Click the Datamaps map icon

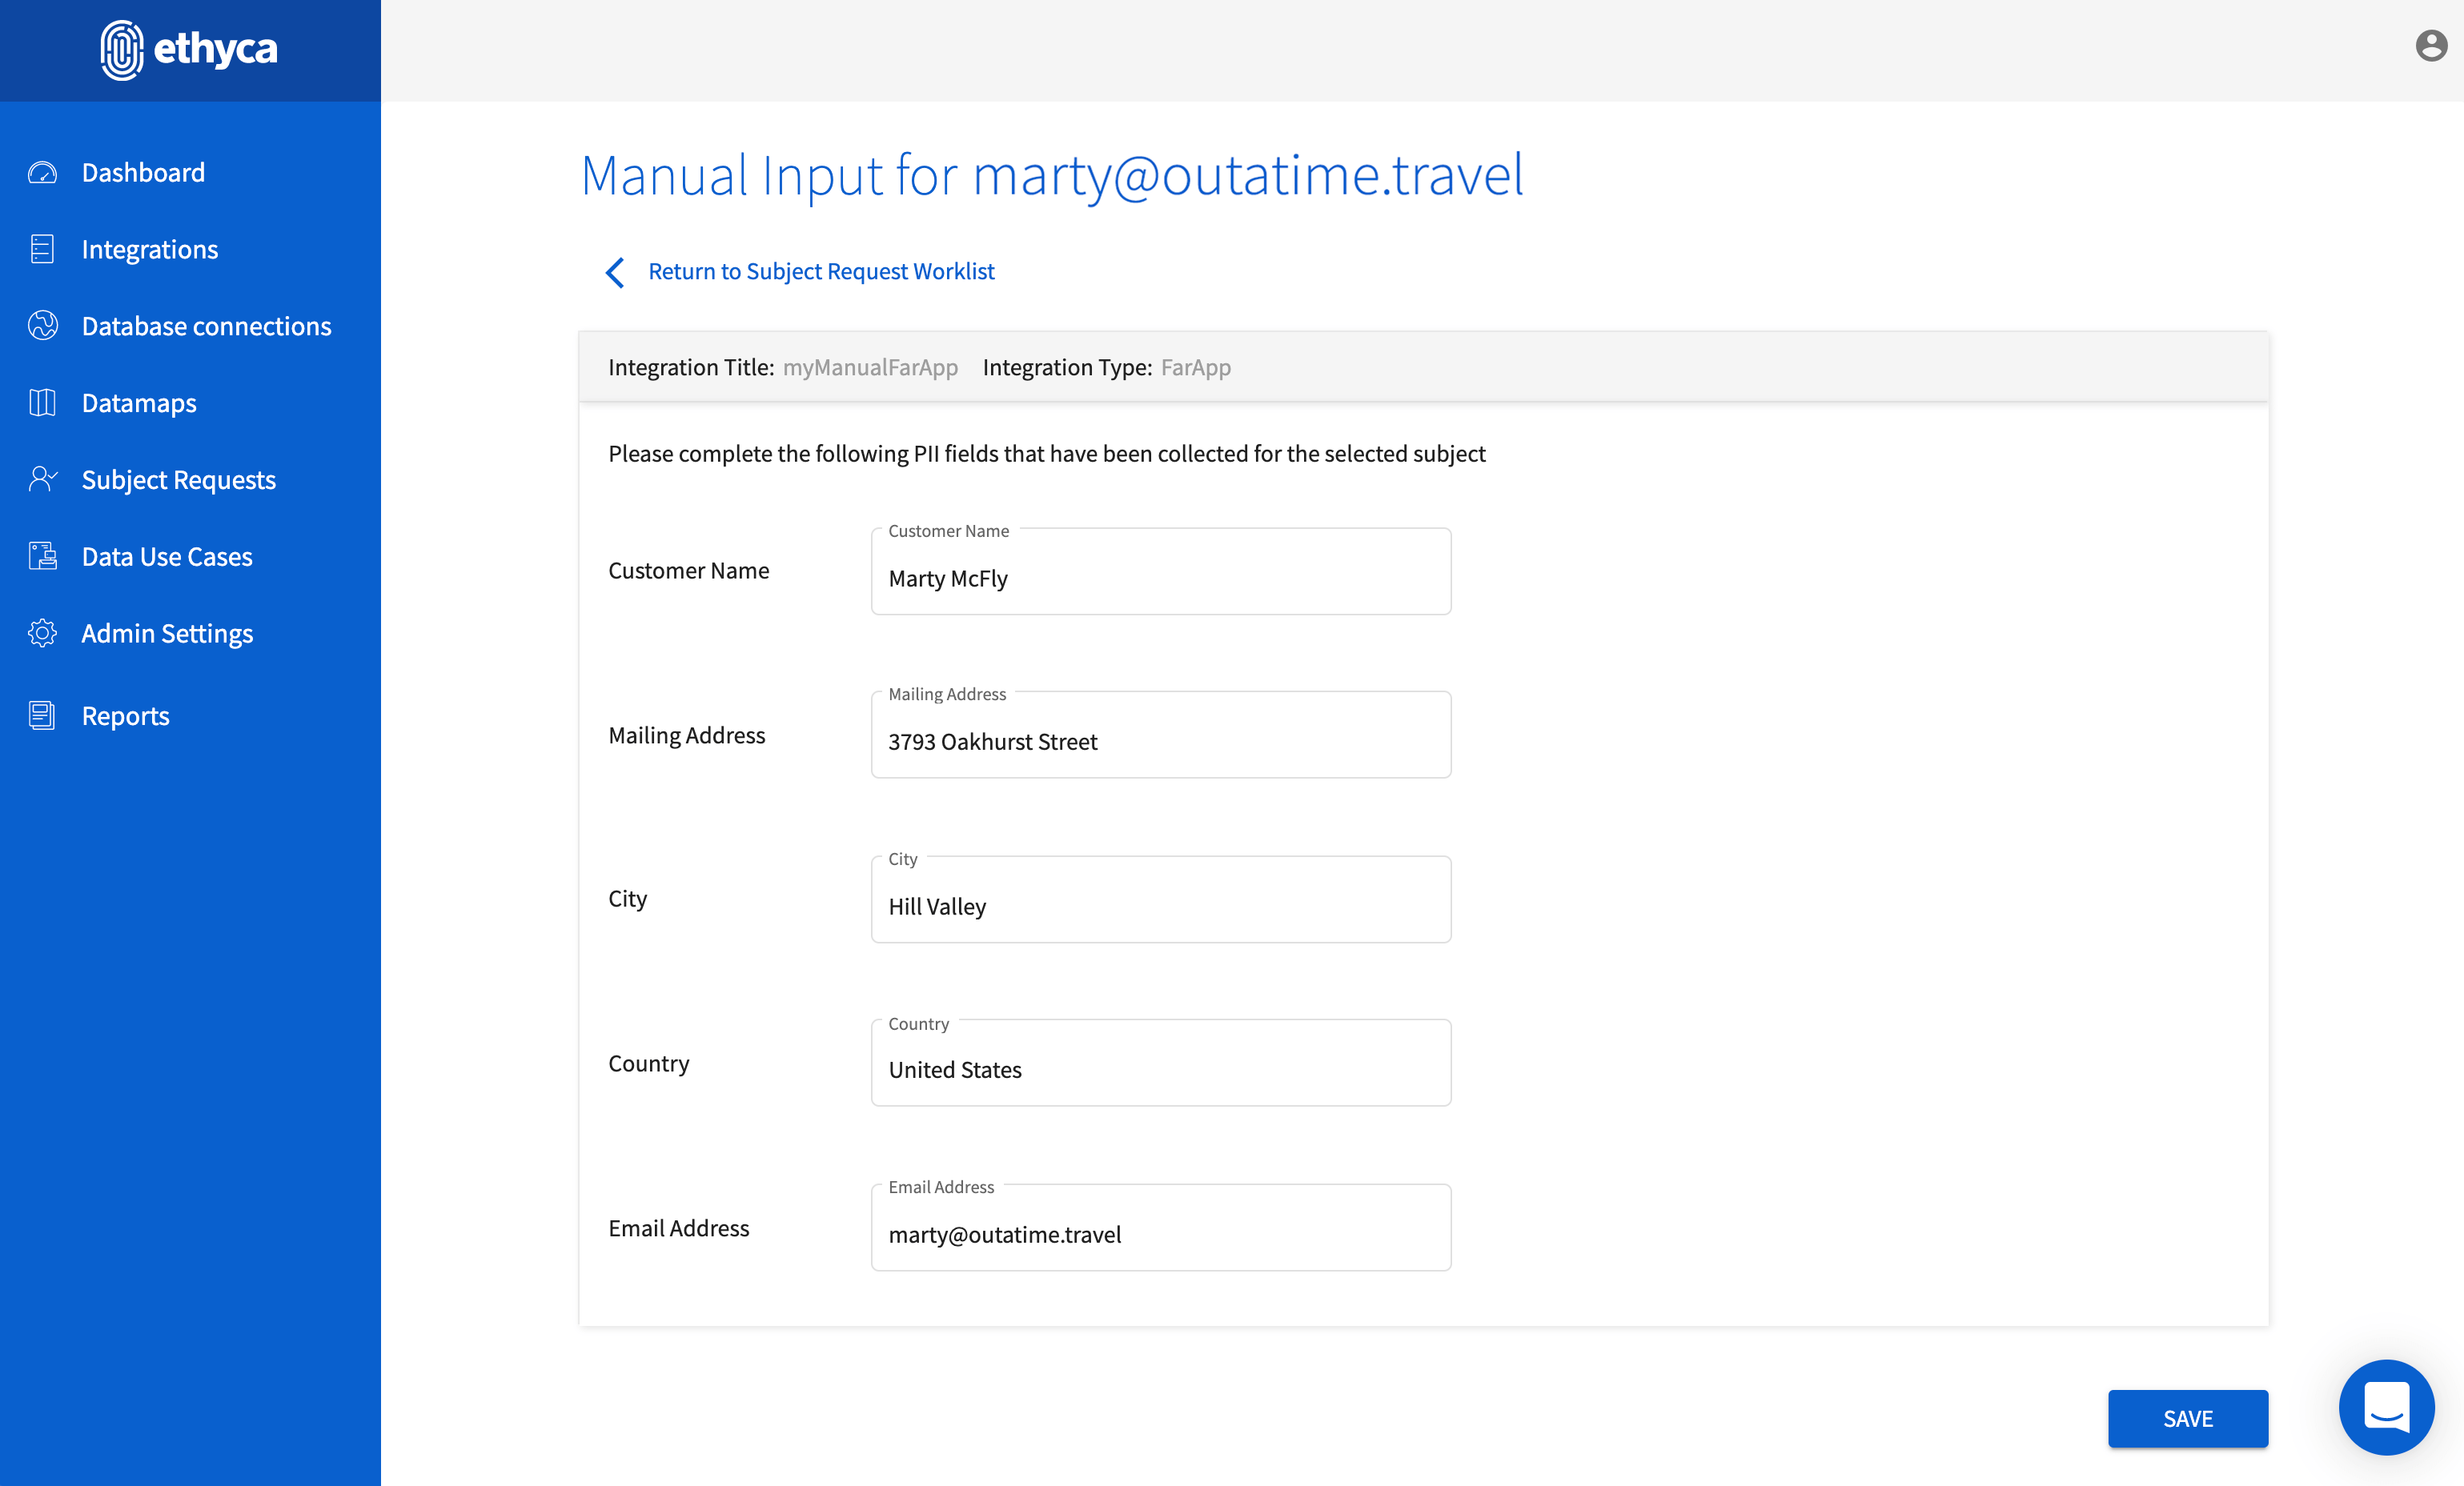pyautogui.click(x=42, y=403)
